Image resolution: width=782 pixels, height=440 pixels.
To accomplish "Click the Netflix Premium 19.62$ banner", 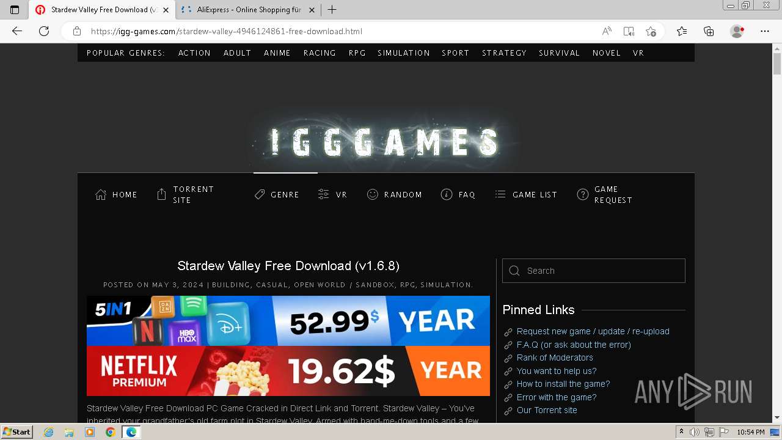I will pyautogui.click(x=288, y=371).
